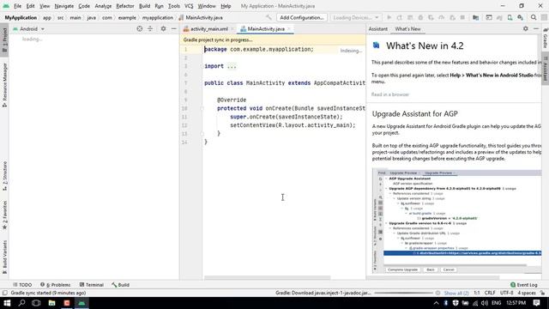The image size is (549, 309).
Task: Click the Gradle download progress bar
Action: 404,293
